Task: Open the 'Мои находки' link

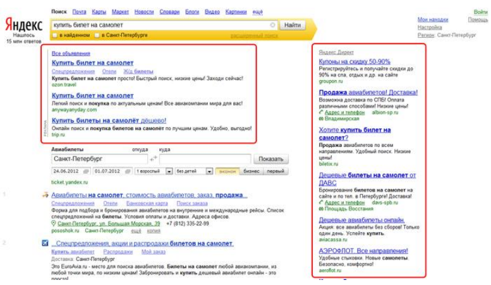Action: [433, 20]
